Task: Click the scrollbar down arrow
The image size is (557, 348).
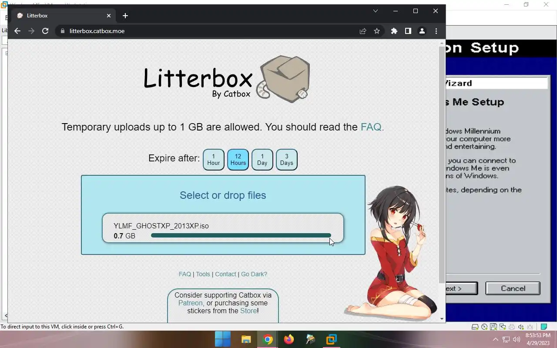Action: coord(442,319)
